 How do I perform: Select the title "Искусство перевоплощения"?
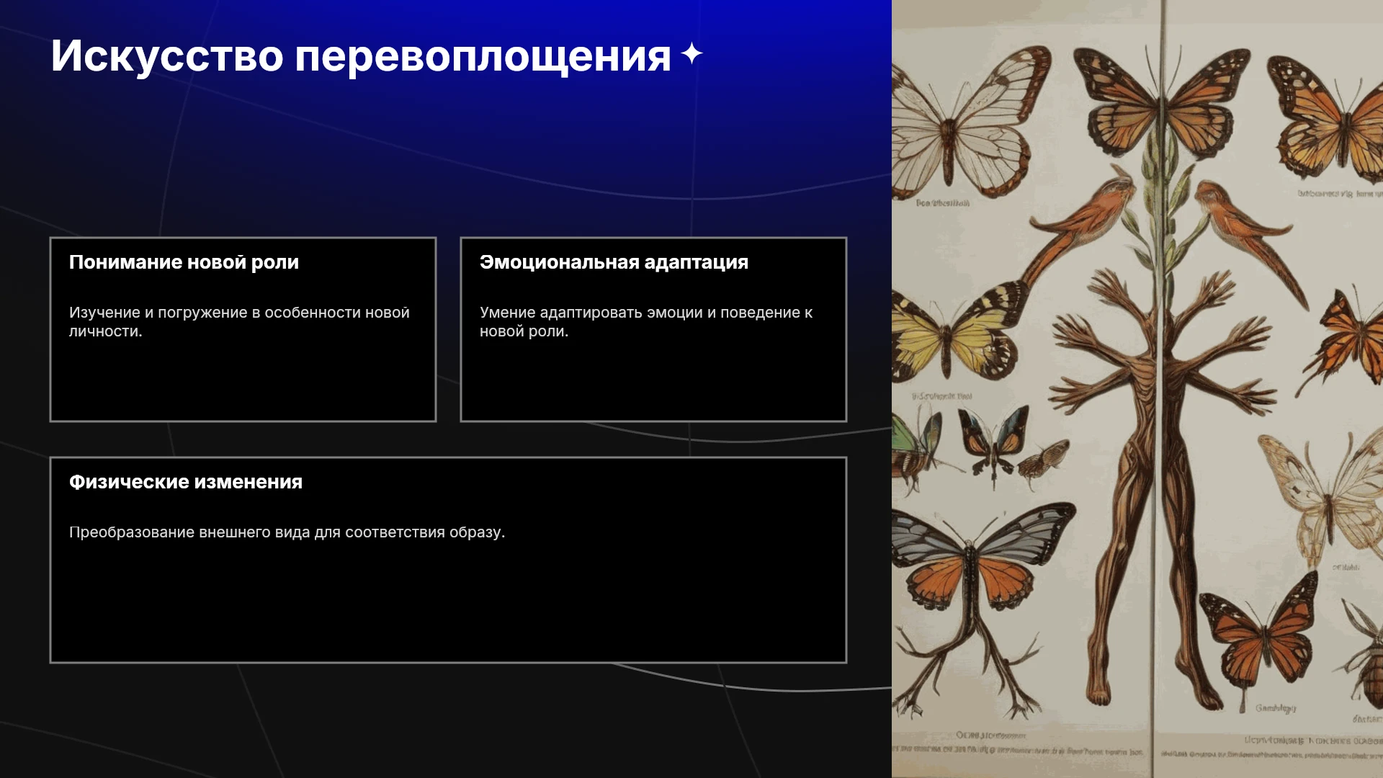[361, 55]
